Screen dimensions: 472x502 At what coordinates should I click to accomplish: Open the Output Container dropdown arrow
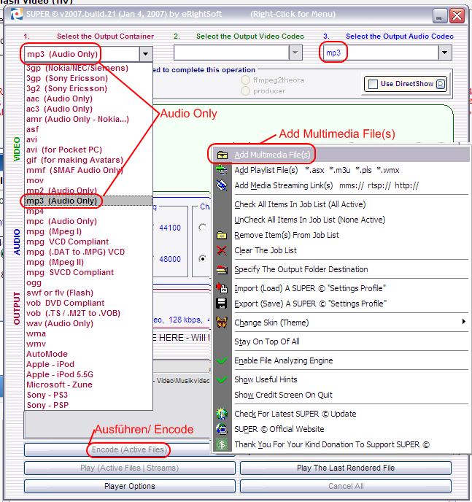click(146, 54)
